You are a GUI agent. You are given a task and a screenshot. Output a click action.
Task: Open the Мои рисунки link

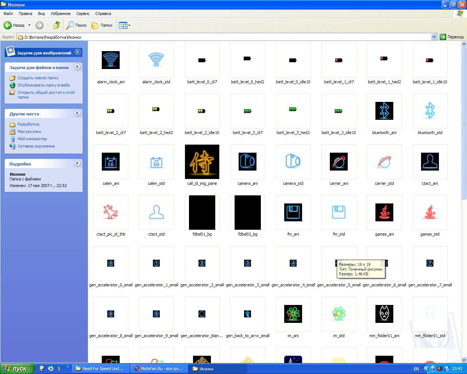point(29,131)
